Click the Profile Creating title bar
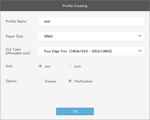The width and height of the screenshot is (150, 120). pos(75,6)
